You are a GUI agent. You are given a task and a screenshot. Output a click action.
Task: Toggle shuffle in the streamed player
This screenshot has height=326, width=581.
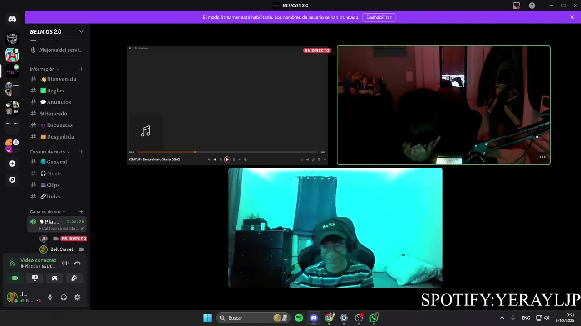(209, 159)
